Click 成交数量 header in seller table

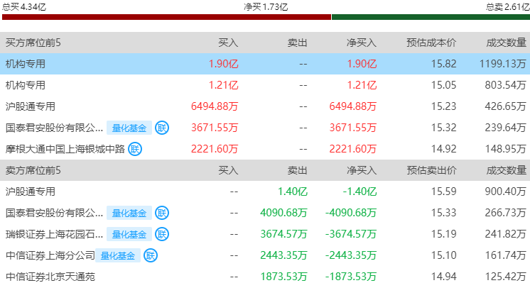(506, 170)
